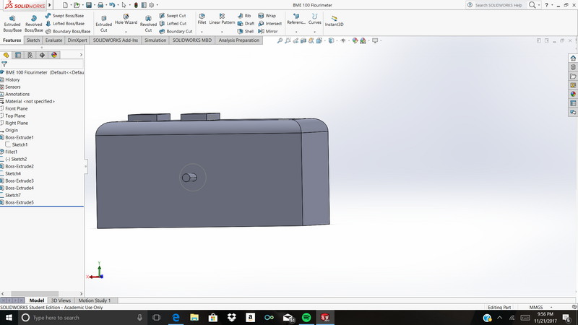
Task: Choose the Extruded Cut tool
Action: click(x=104, y=22)
